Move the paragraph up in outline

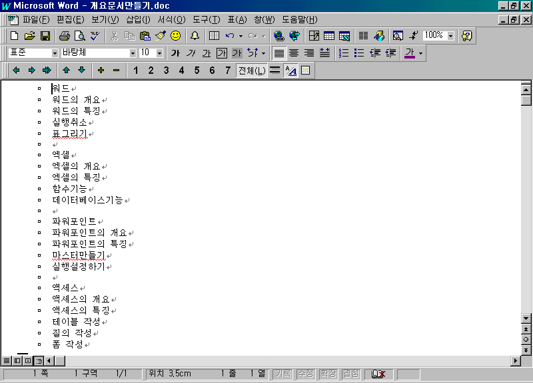[66, 70]
